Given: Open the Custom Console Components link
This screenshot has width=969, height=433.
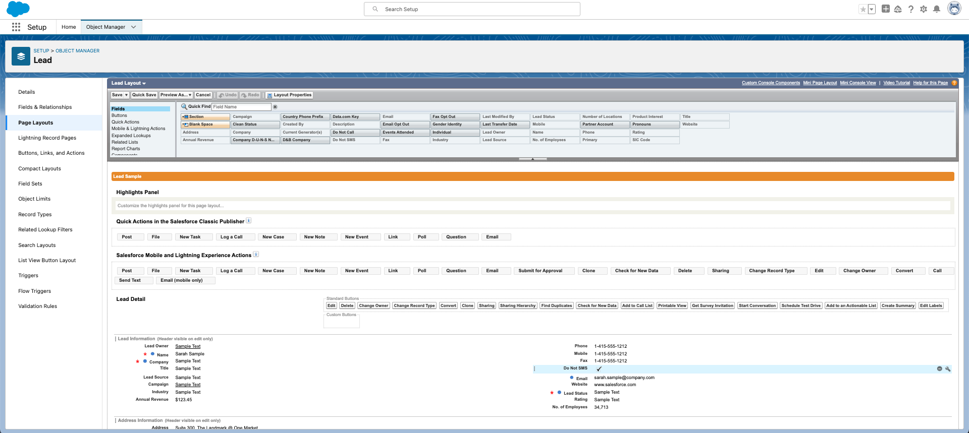Looking at the screenshot, I should point(771,83).
